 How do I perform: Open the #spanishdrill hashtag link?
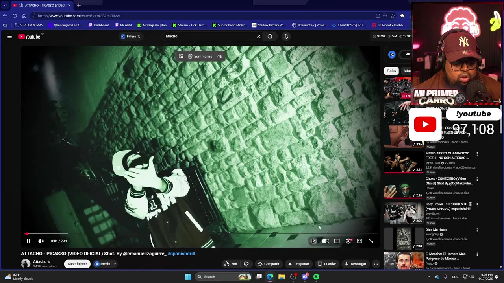click(x=181, y=254)
